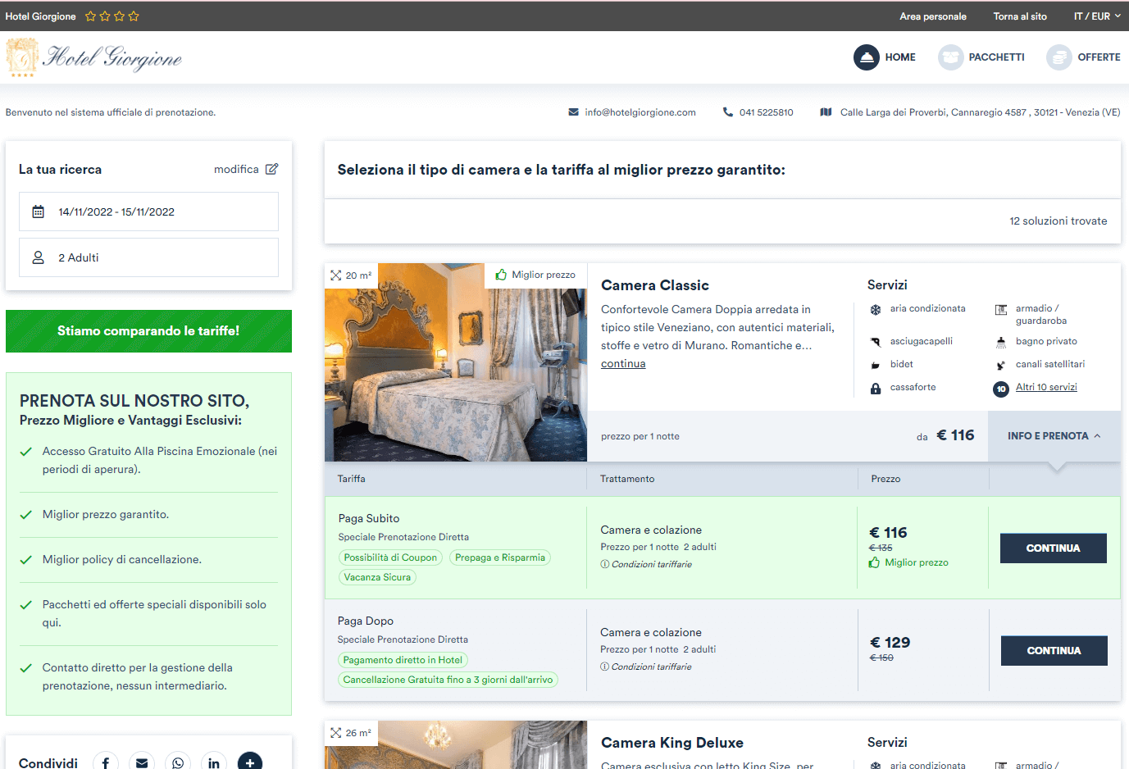Image resolution: width=1129 pixels, height=769 pixels.
Task: Click the room size icon at 20 m²
Action: pos(336,275)
